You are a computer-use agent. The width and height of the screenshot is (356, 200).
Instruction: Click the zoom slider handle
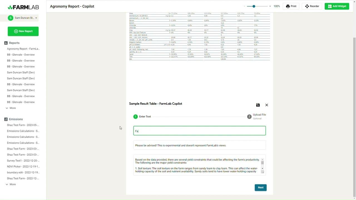pos(254,6)
